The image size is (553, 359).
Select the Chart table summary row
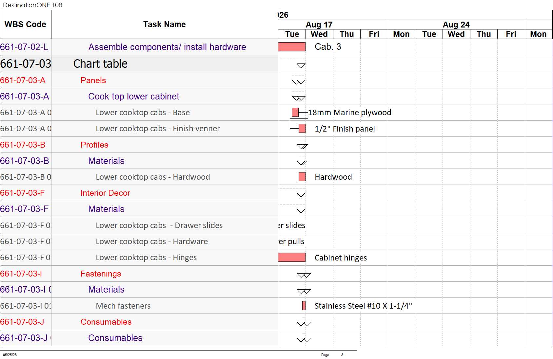(x=139, y=64)
